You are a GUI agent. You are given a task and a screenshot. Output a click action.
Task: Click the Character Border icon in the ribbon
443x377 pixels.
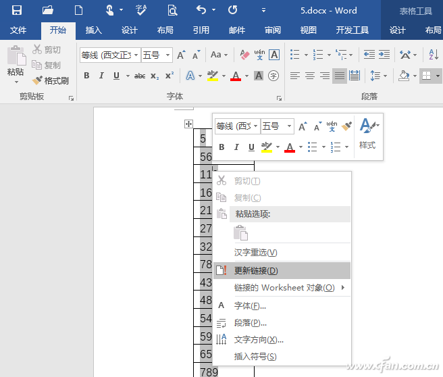[274, 55]
